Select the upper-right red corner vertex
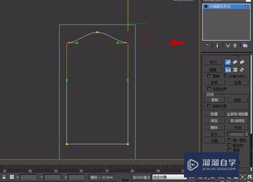253x182 pixels. click(x=128, y=43)
